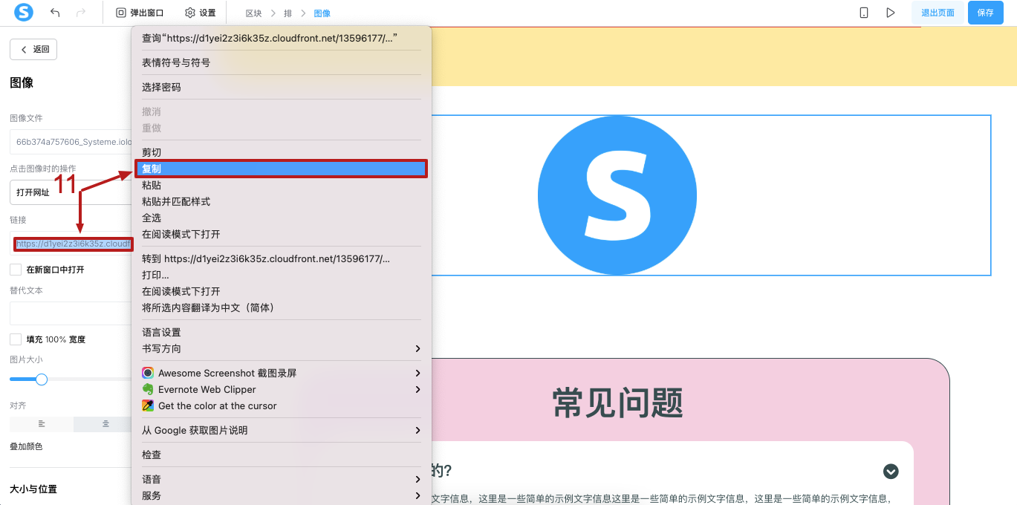
Task: Click the play preview icon
Action: click(890, 13)
